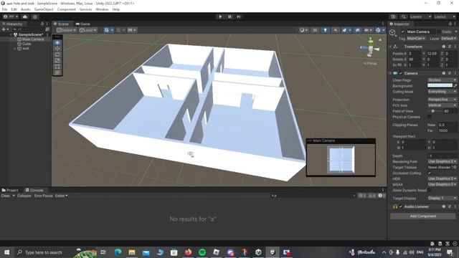Click the orientation gizmo in scene view
The width and height of the screenshot is (459, 258).
pos(371,48)
